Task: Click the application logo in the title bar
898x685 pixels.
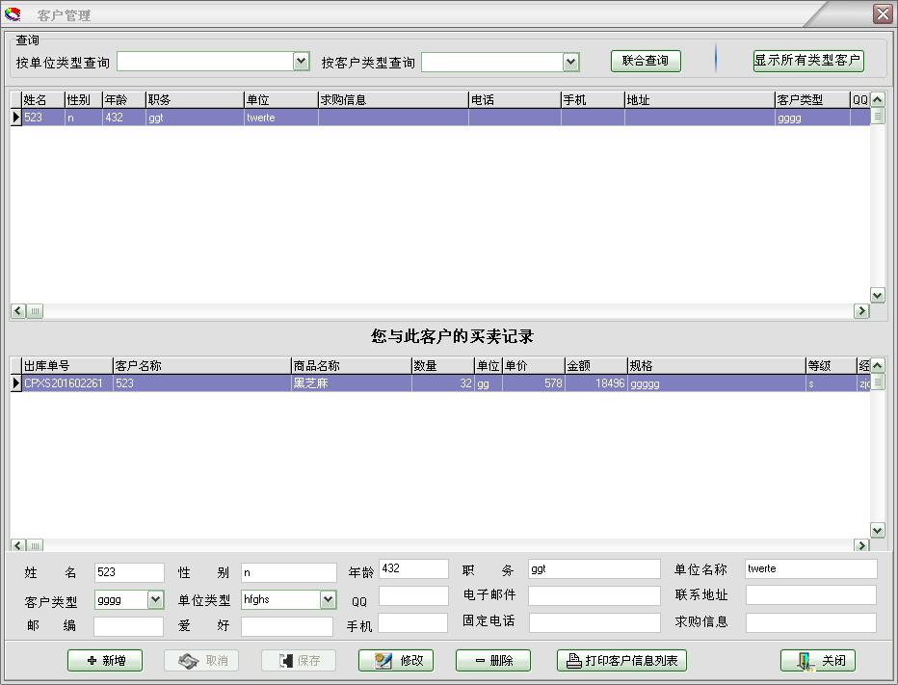Action: pos(14,13)
